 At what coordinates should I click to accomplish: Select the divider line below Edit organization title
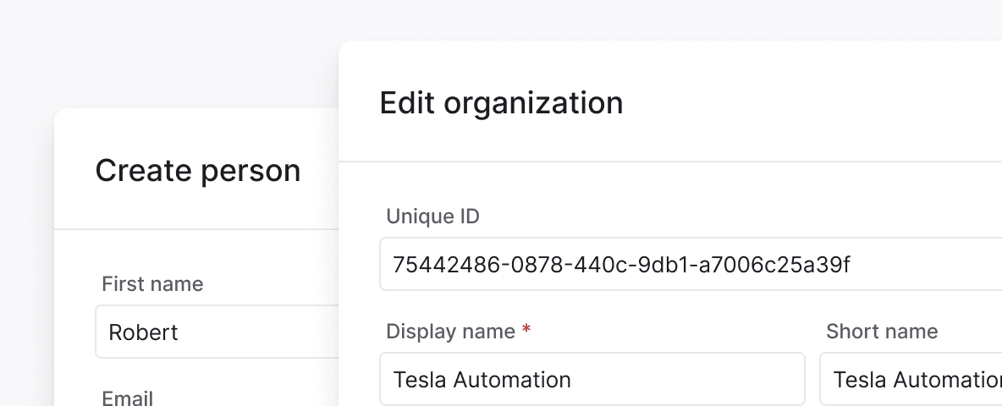click(670, 162)
